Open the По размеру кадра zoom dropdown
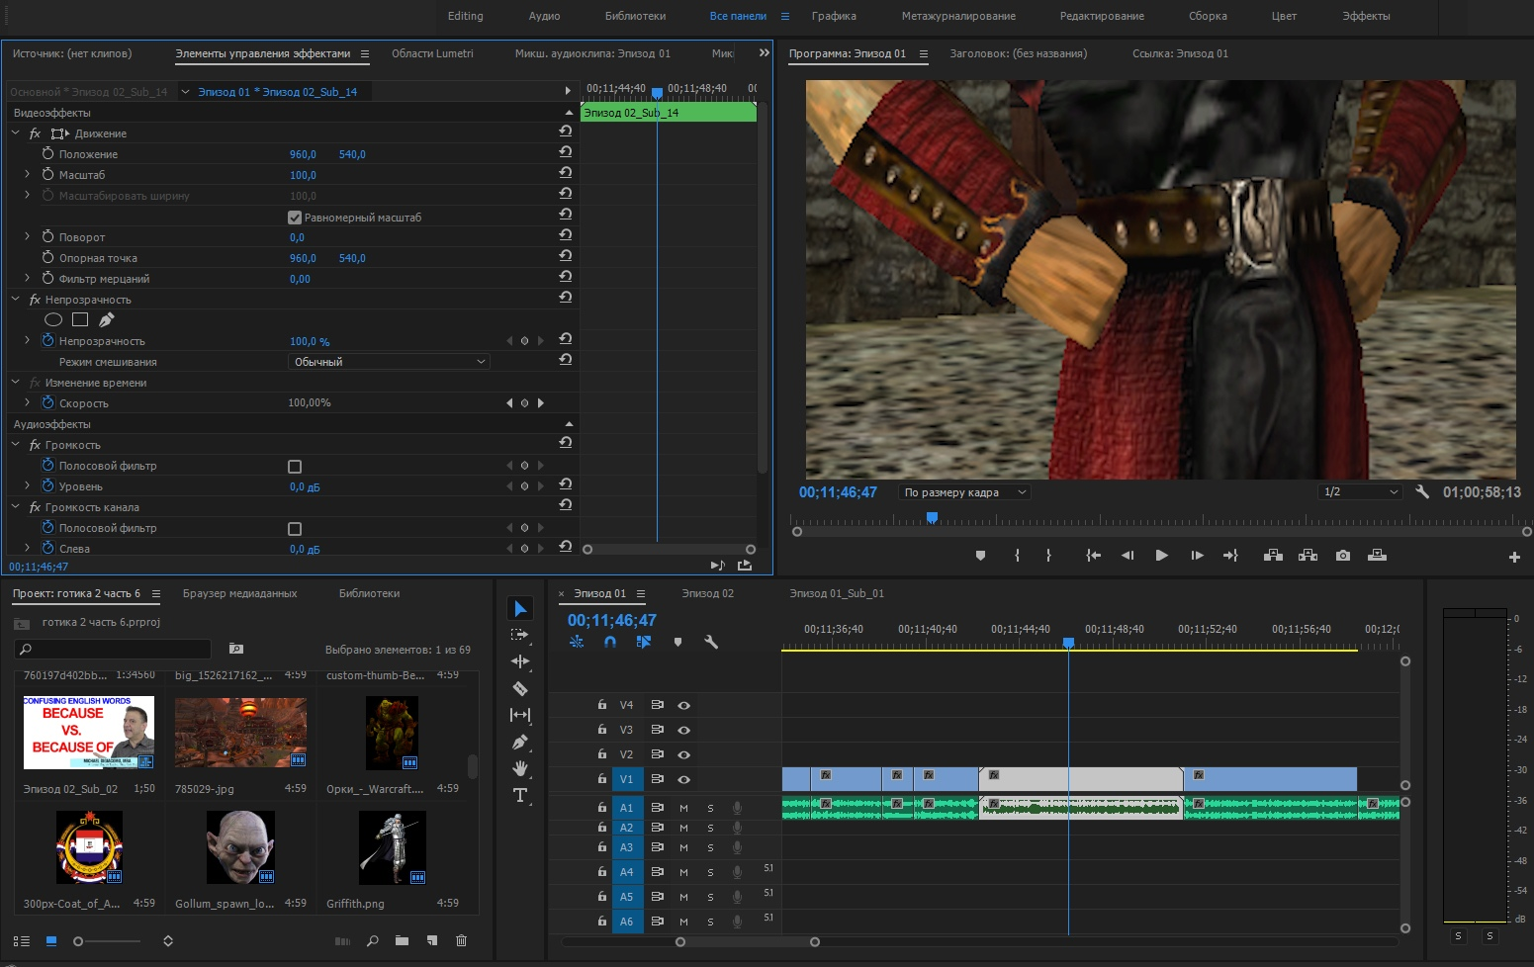The image size is (1534, 967). (x=964, y=492)
